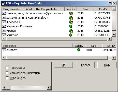
Task: Tick the Wipe Original checkbox
Action: click(7, 78)
